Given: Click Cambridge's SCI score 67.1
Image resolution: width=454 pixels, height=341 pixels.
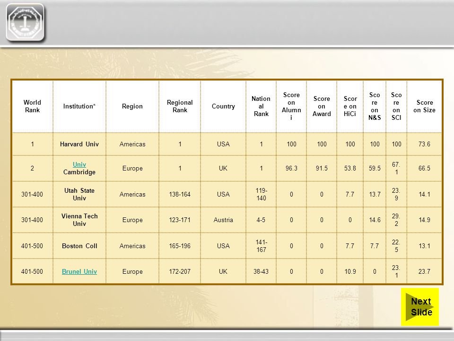Looking at the screenshot, I should [x=396, y=168].
